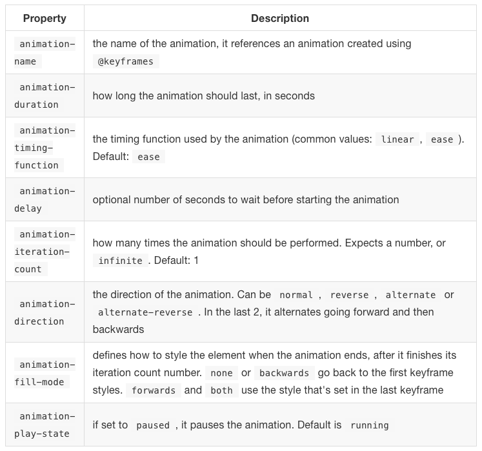Click the linear timing value code
Screen dimensions: 482x451
point(397,139)
